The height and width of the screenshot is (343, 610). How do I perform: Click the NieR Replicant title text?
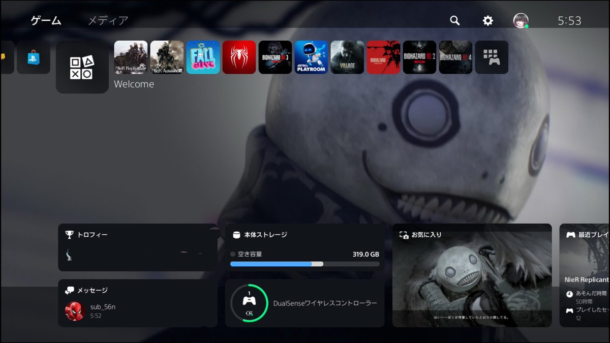pyautogui.click(x=587, y=279)
